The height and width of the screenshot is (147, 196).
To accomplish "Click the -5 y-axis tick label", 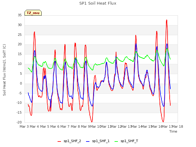I will tap(20, 93).
